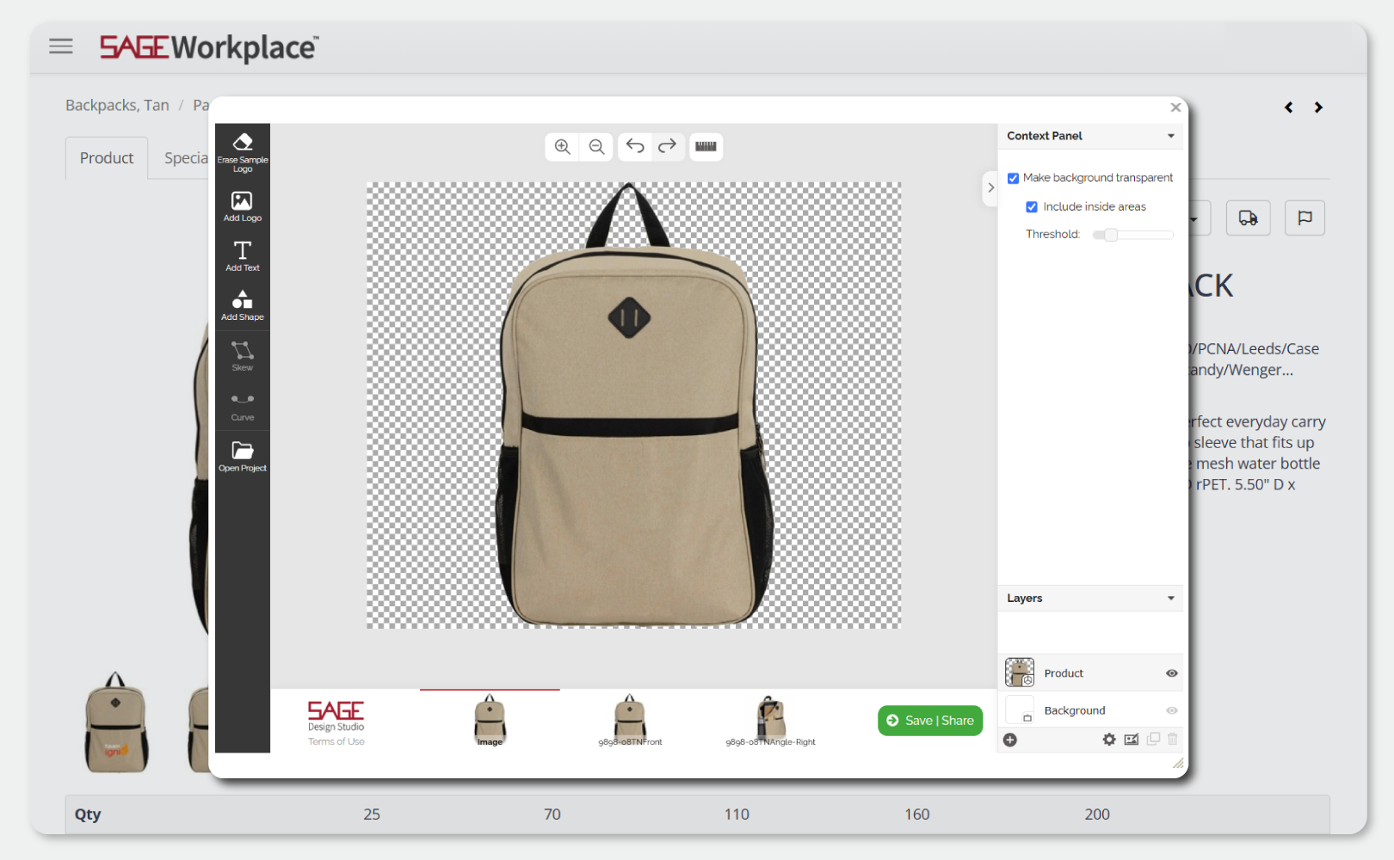Undo the last edit
1394x860 pixels.
pyautogui.click(x=635, y=146)
